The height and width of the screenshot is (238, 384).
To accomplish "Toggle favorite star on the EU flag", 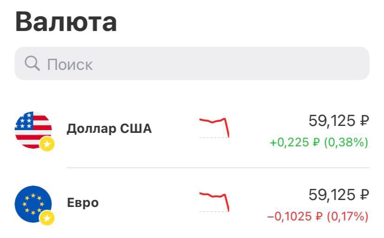I will click(x=46, y=218).
